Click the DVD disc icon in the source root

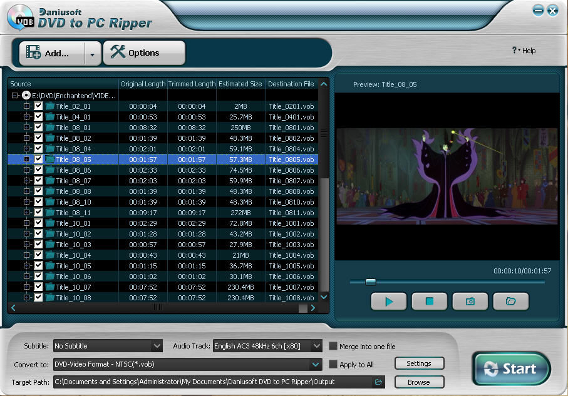click(x=26, y=95)
